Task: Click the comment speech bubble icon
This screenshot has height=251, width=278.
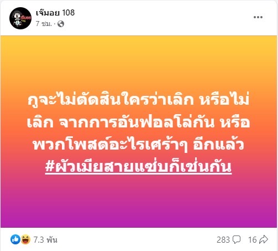Action: (x=237, y=240)
